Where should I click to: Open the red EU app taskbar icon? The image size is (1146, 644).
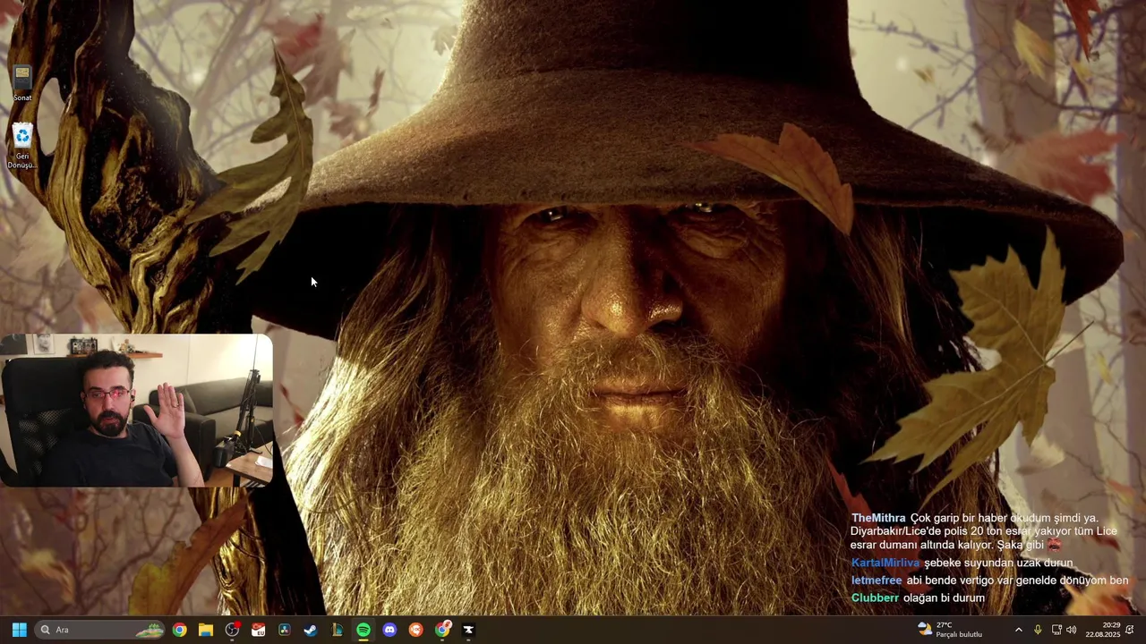258,630
